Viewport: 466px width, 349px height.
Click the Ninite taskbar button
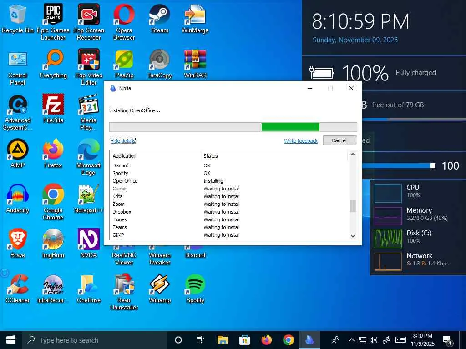click(309, 340)
